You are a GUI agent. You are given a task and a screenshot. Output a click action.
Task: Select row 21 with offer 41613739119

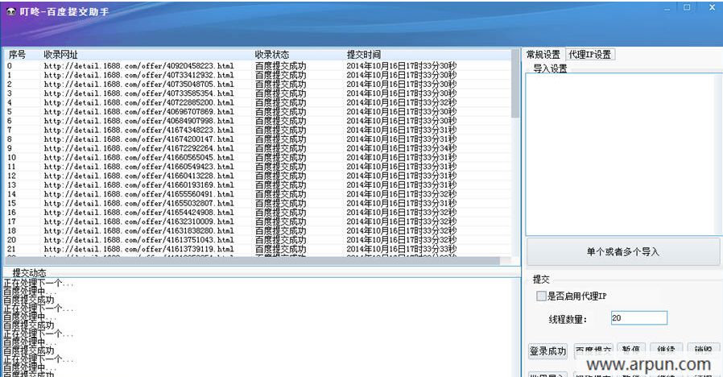point(138,249)
